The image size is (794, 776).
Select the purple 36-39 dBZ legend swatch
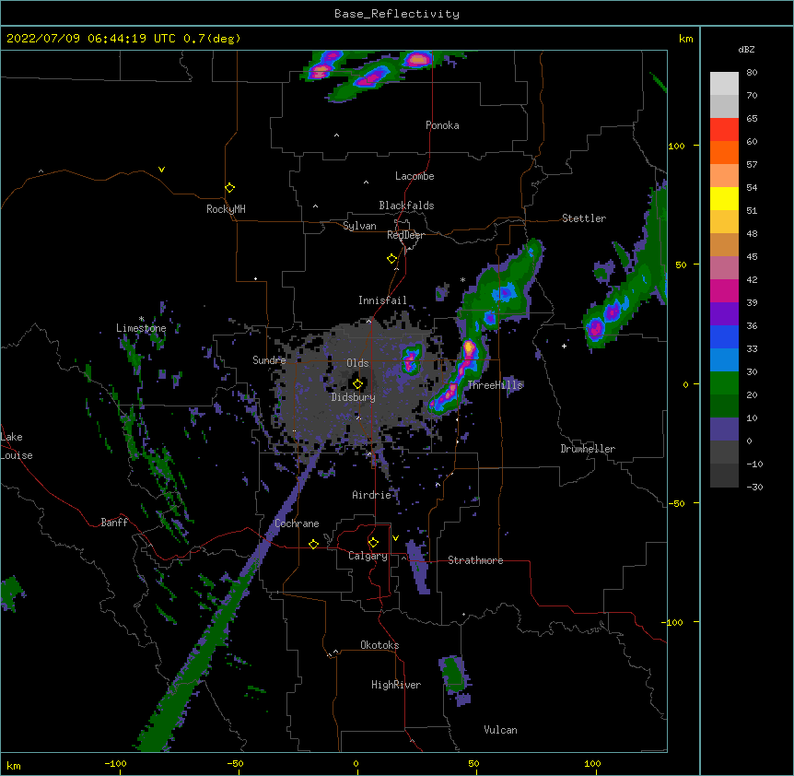click(x=724, y=314)
